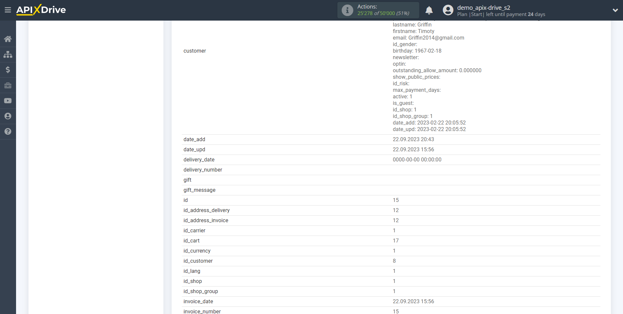Select the id_carrier row label

pos(194,230)
